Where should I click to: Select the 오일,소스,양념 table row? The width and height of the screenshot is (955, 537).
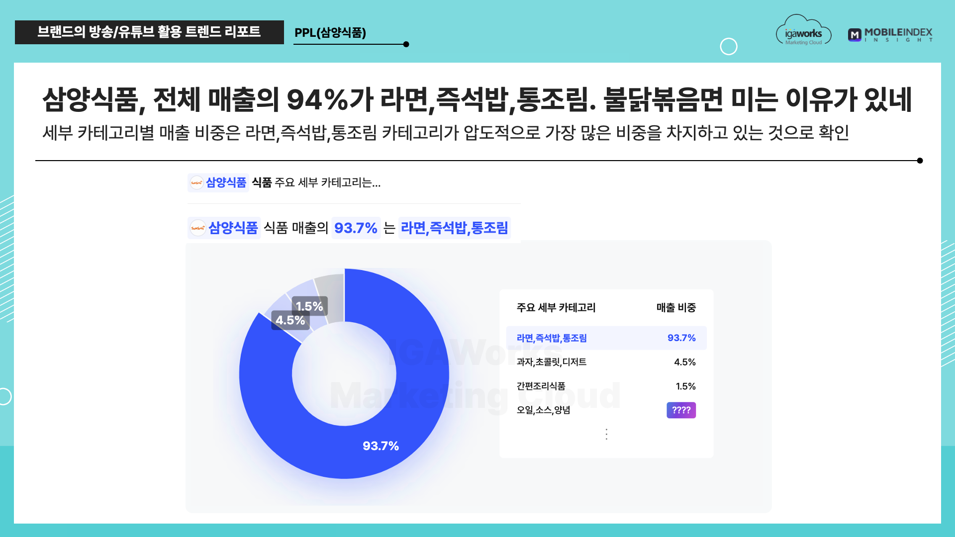coord(606,410)
